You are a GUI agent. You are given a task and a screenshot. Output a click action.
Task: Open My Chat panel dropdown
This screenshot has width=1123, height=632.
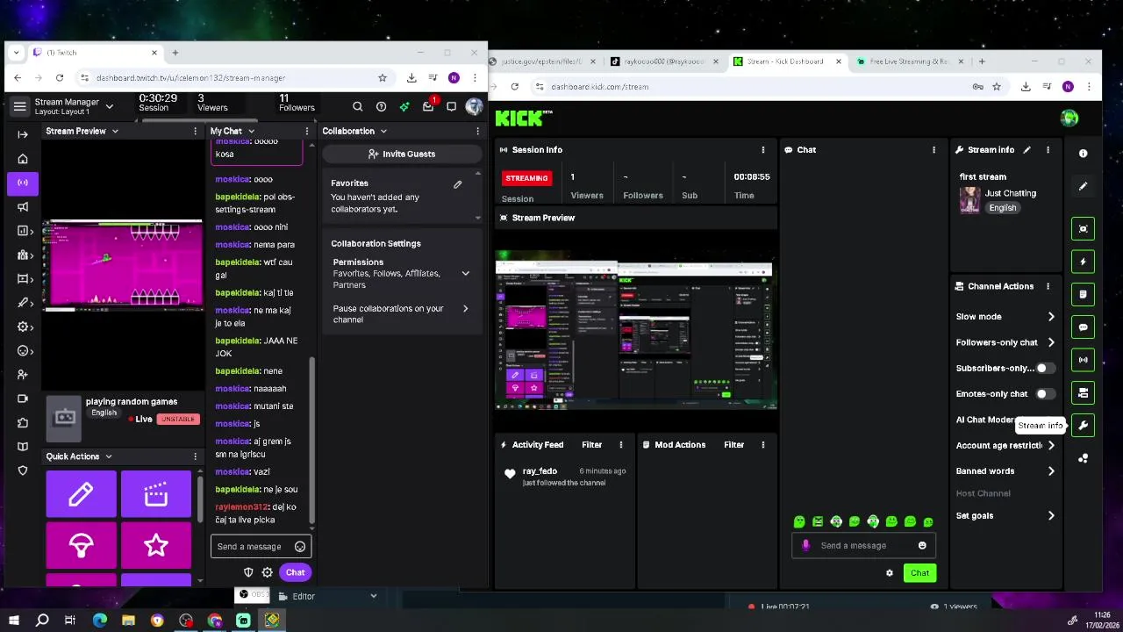(251, 131)
